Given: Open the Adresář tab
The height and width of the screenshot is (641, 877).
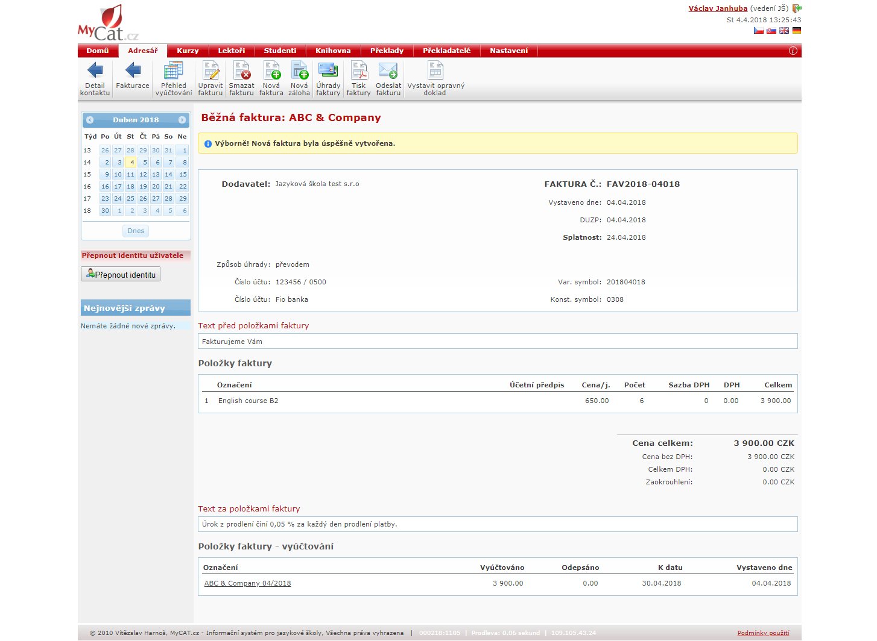Looking at the screenshot, I should (143, 51).
